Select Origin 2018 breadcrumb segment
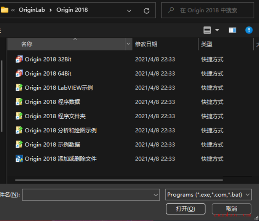The width and height of the screenshot is (259, 221). tap(72, 10)
